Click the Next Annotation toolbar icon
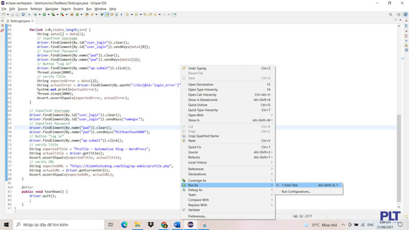The width and height of the screenshot is (409, 230). pyautogui.click(x=127, y=15)
